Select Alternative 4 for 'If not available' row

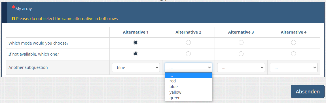pyautogui.click(x=293, y=54)
